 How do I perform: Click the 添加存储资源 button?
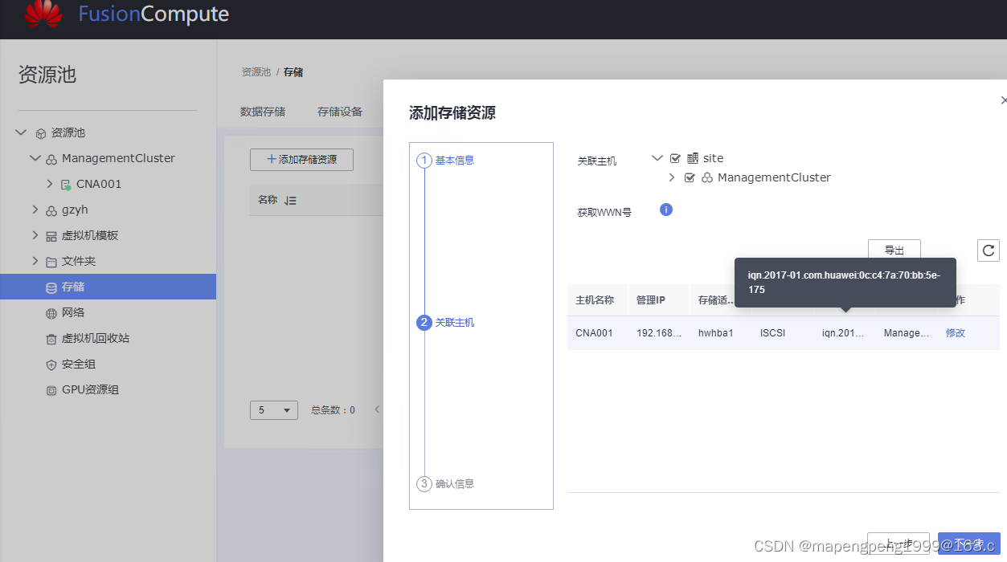(x=301, y=160)
